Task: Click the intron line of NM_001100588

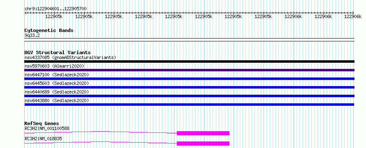Action: tap(101, 132)
